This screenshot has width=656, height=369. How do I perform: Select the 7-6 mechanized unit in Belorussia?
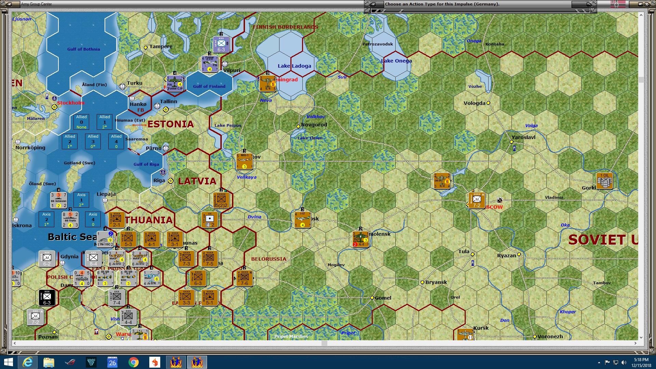245,278
